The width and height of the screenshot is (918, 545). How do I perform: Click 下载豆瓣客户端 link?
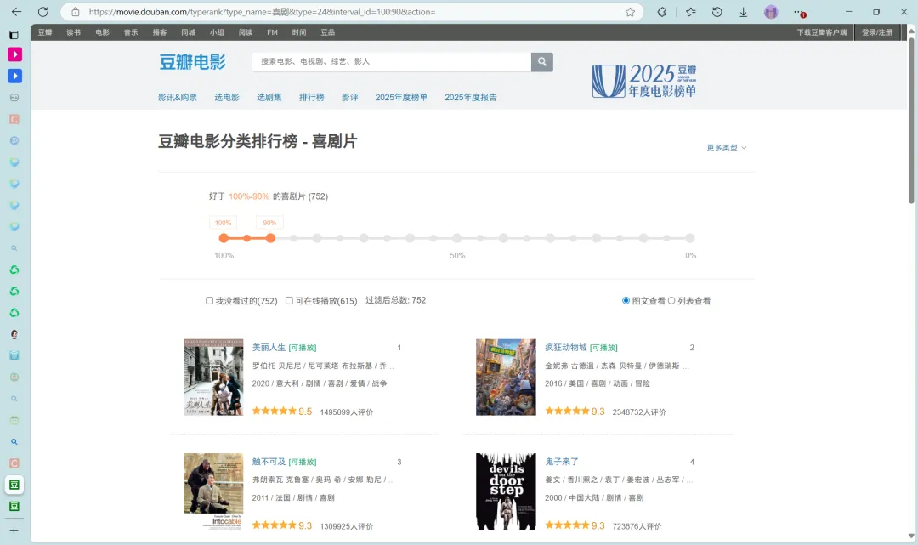[x=822, y=32]
